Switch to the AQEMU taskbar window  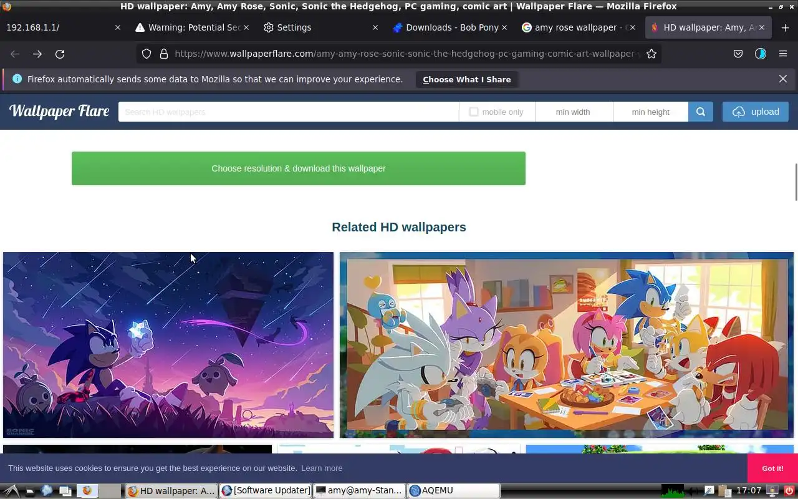click(453, 491)
